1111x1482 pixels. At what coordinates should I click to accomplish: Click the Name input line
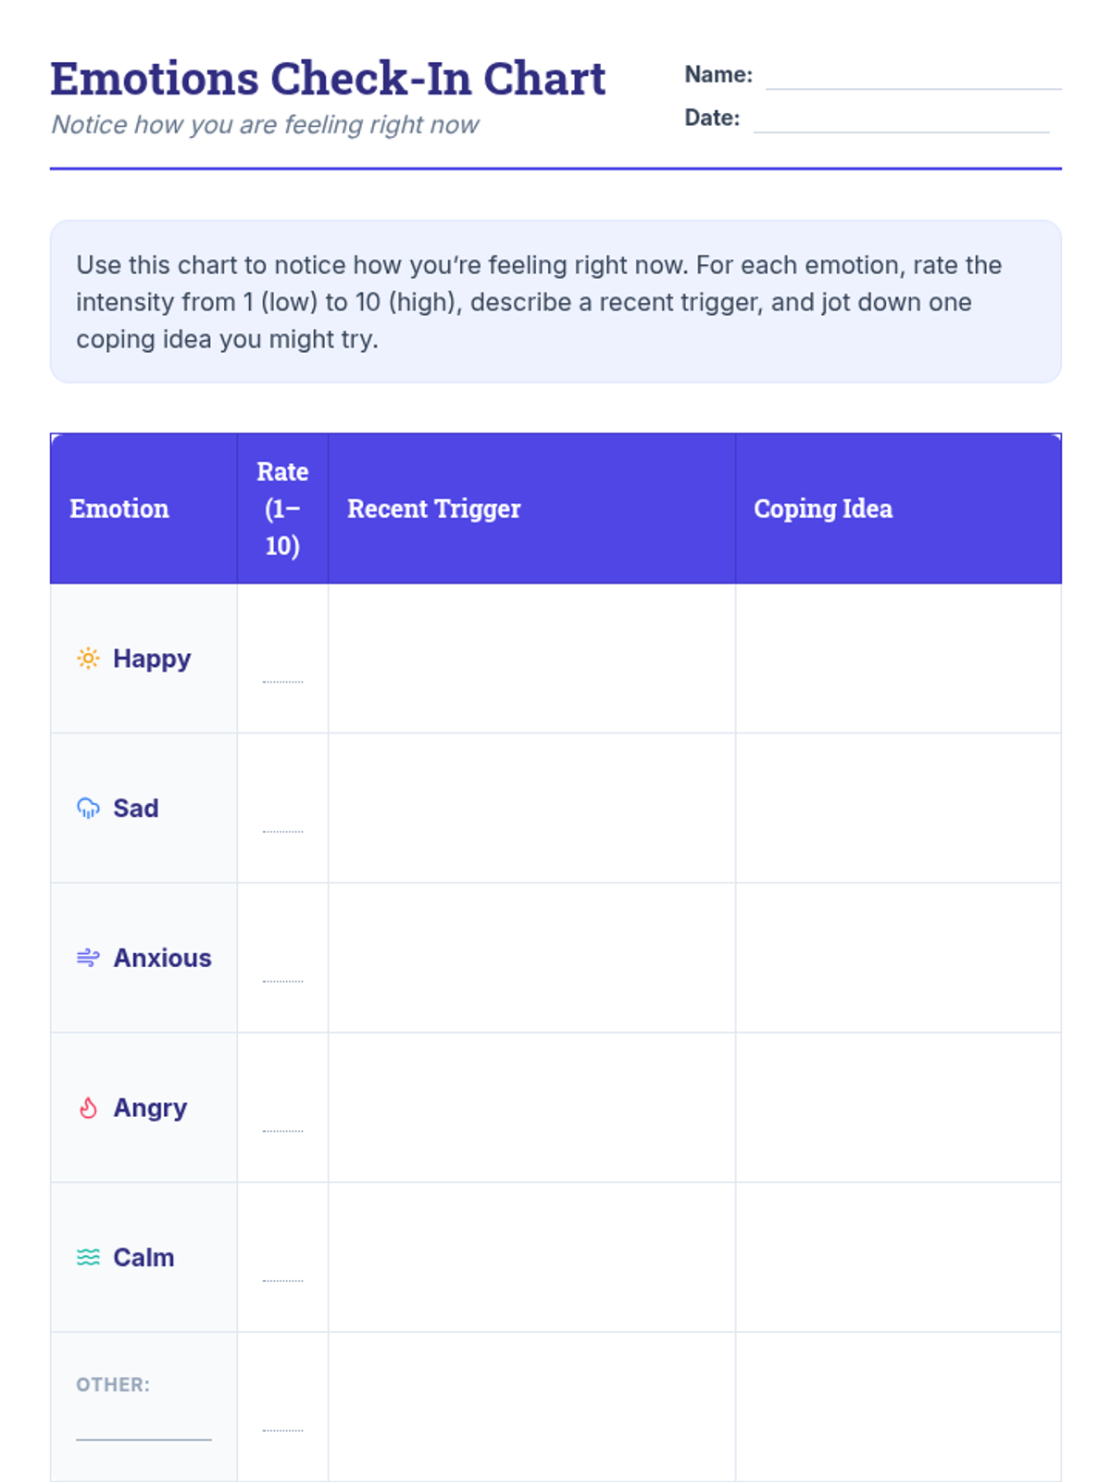coord(913,78)
